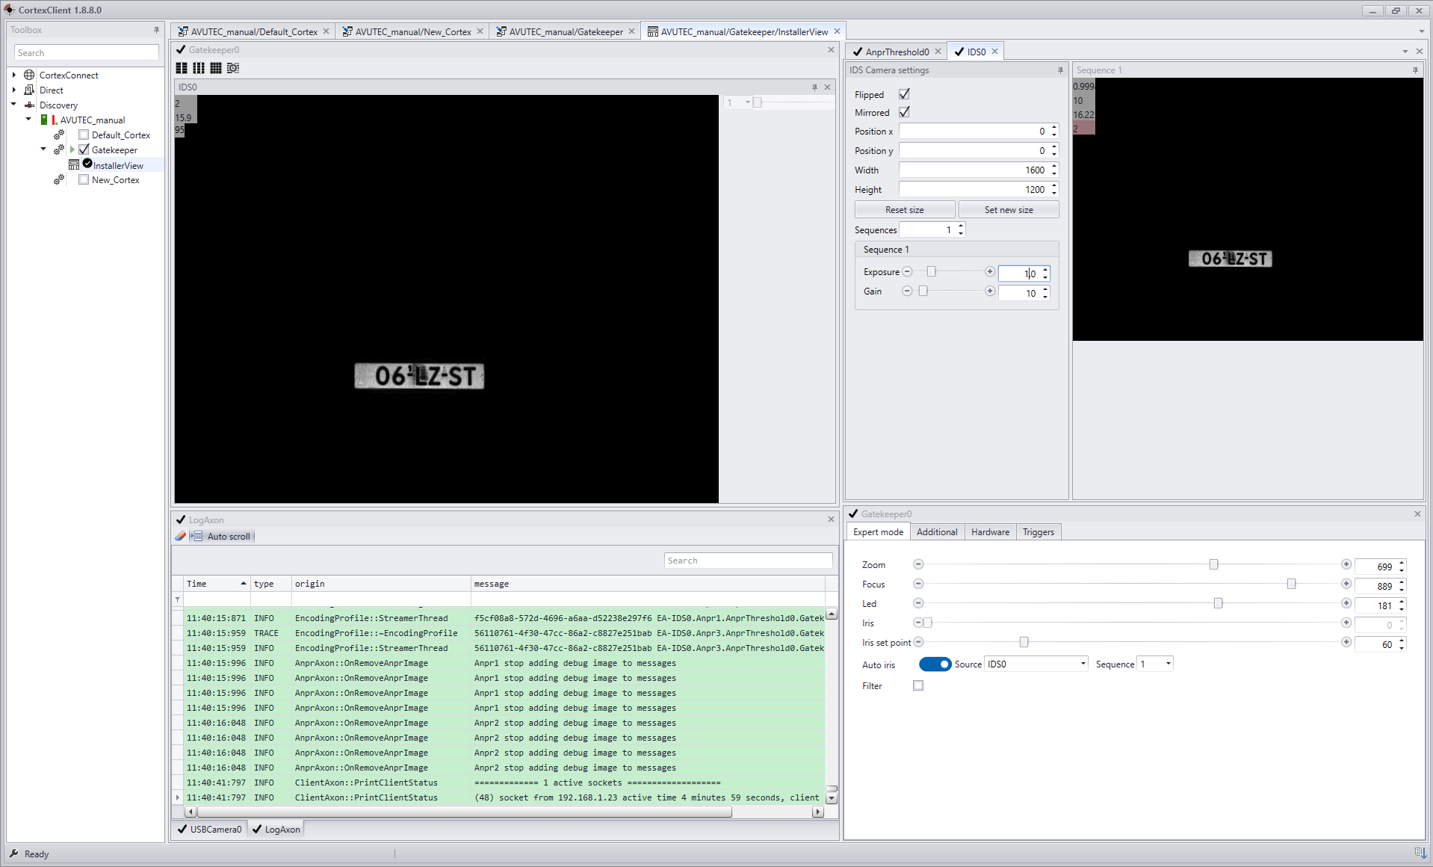Select the three-column layout icon in Gatekeeper0
The image size is (1433, 867).
click(x=199, y=68)
